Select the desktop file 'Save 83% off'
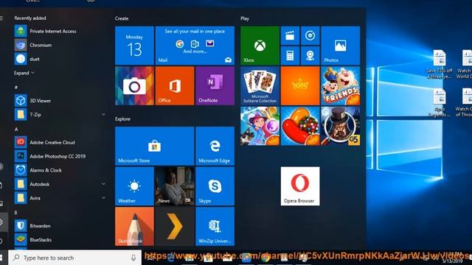Screen dimensions: 472x265 [x=440, y=64]
